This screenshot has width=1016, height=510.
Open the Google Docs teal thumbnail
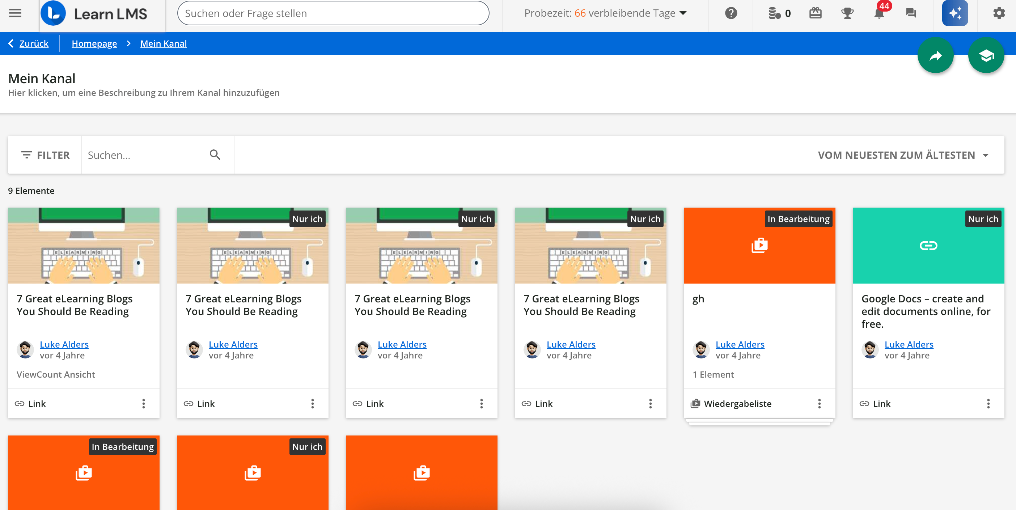[x=928, y=246]
